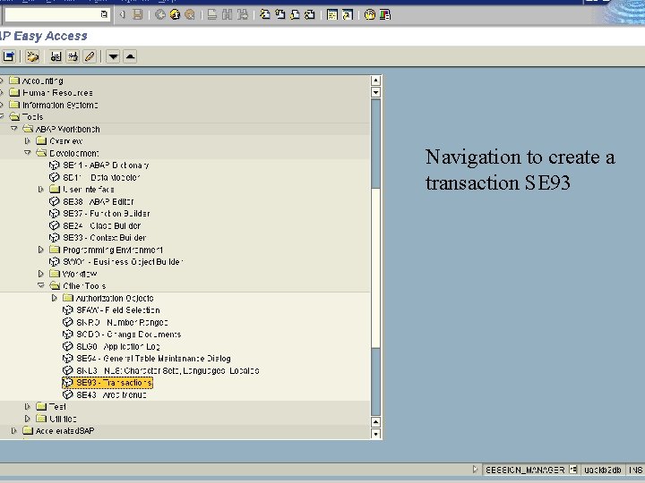
Task: Click the Save diskette icon
Action: 137,15
